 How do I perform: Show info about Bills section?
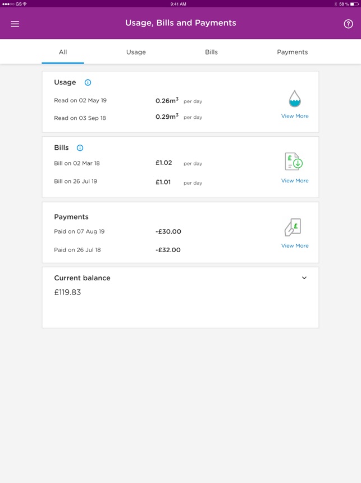click(80, 148)
